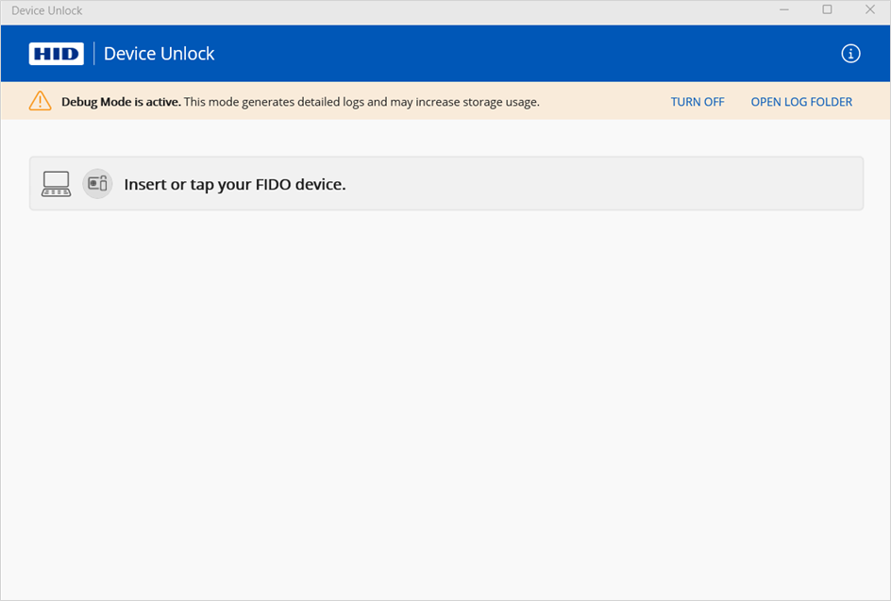Click the empty middle of the title bar

click(425, 10)
